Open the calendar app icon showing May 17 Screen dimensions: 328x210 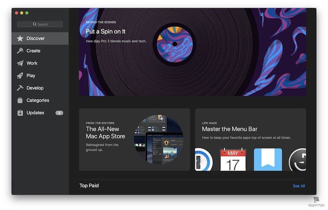pos(233,160)
